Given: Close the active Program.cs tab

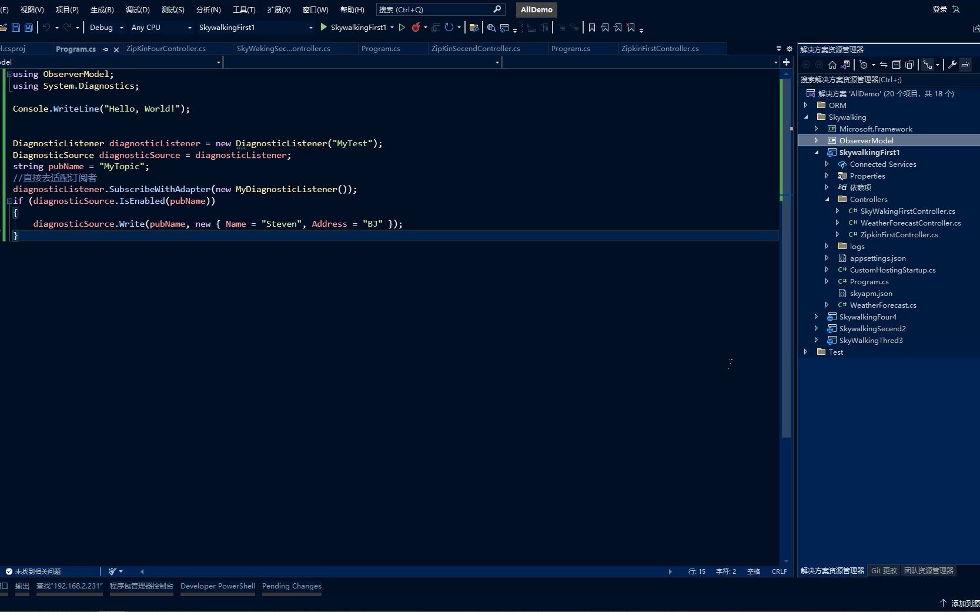Looking at the screenshot, I should [x=116, y=49].
